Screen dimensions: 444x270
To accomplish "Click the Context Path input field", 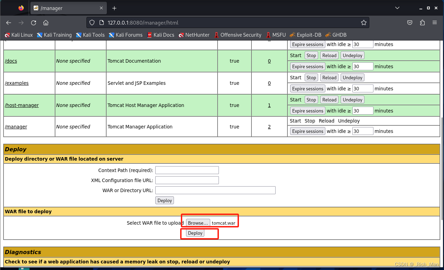I will (187, 170).
